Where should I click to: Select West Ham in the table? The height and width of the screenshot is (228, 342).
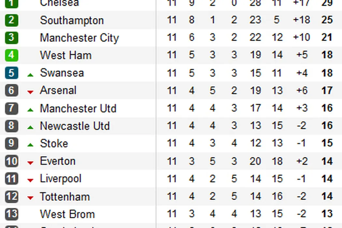65,55
